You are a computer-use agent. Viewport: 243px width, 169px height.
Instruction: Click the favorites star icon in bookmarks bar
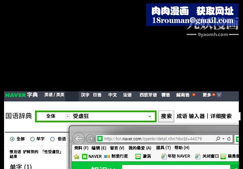77,156
